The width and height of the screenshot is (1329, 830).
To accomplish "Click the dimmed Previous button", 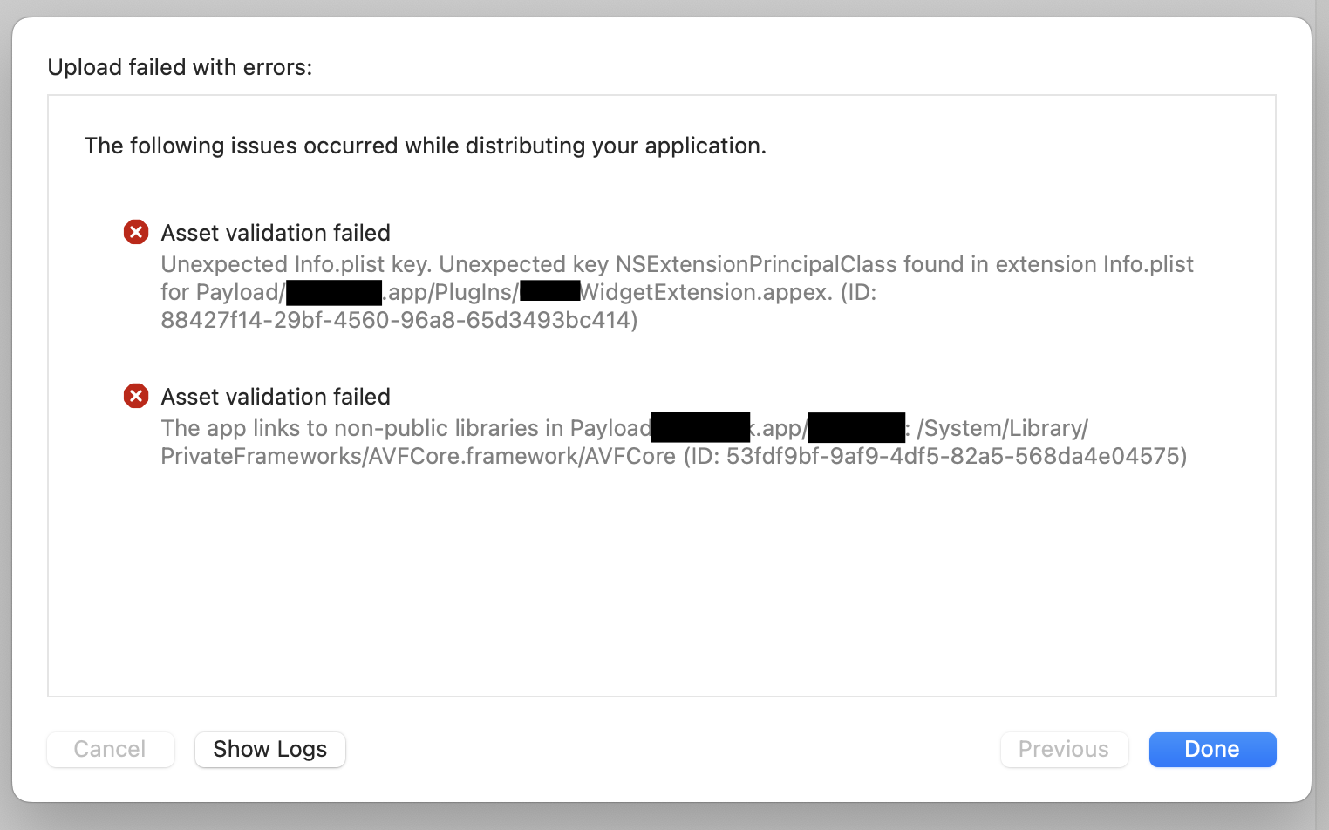I will point(1064,749).
